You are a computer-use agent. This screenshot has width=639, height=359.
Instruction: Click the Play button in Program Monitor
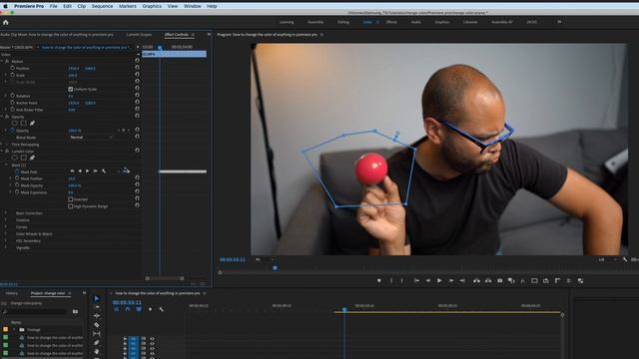[439, 280]
